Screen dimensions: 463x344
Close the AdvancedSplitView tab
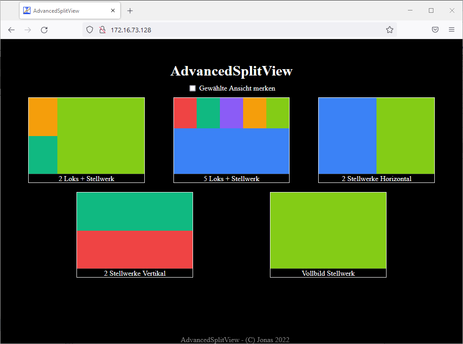(x=113, y=11)
